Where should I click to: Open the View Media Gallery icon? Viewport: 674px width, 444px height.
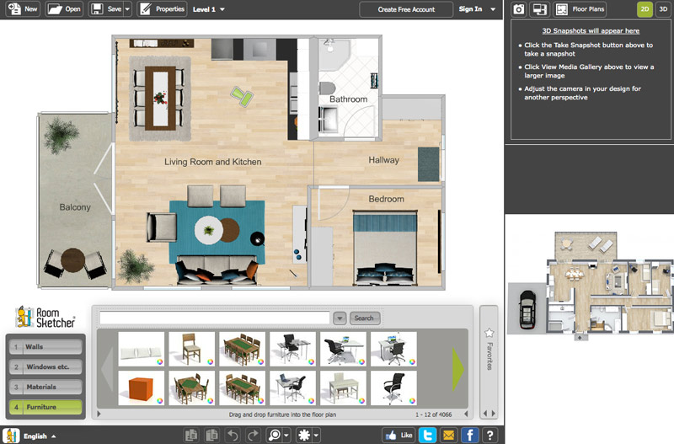click(539, 9)
